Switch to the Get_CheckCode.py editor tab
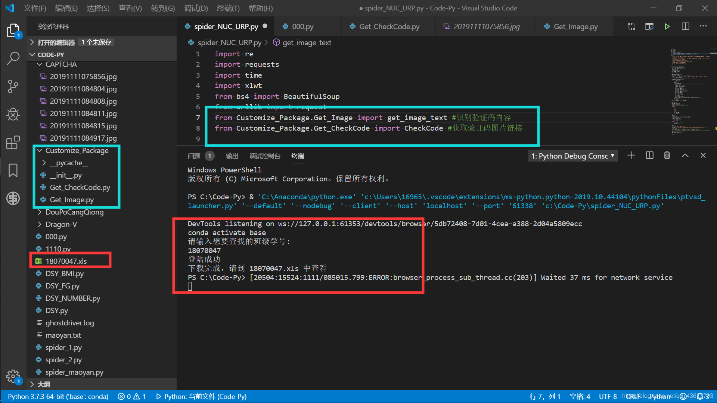The image size is (717, 403). pos(389,26)
